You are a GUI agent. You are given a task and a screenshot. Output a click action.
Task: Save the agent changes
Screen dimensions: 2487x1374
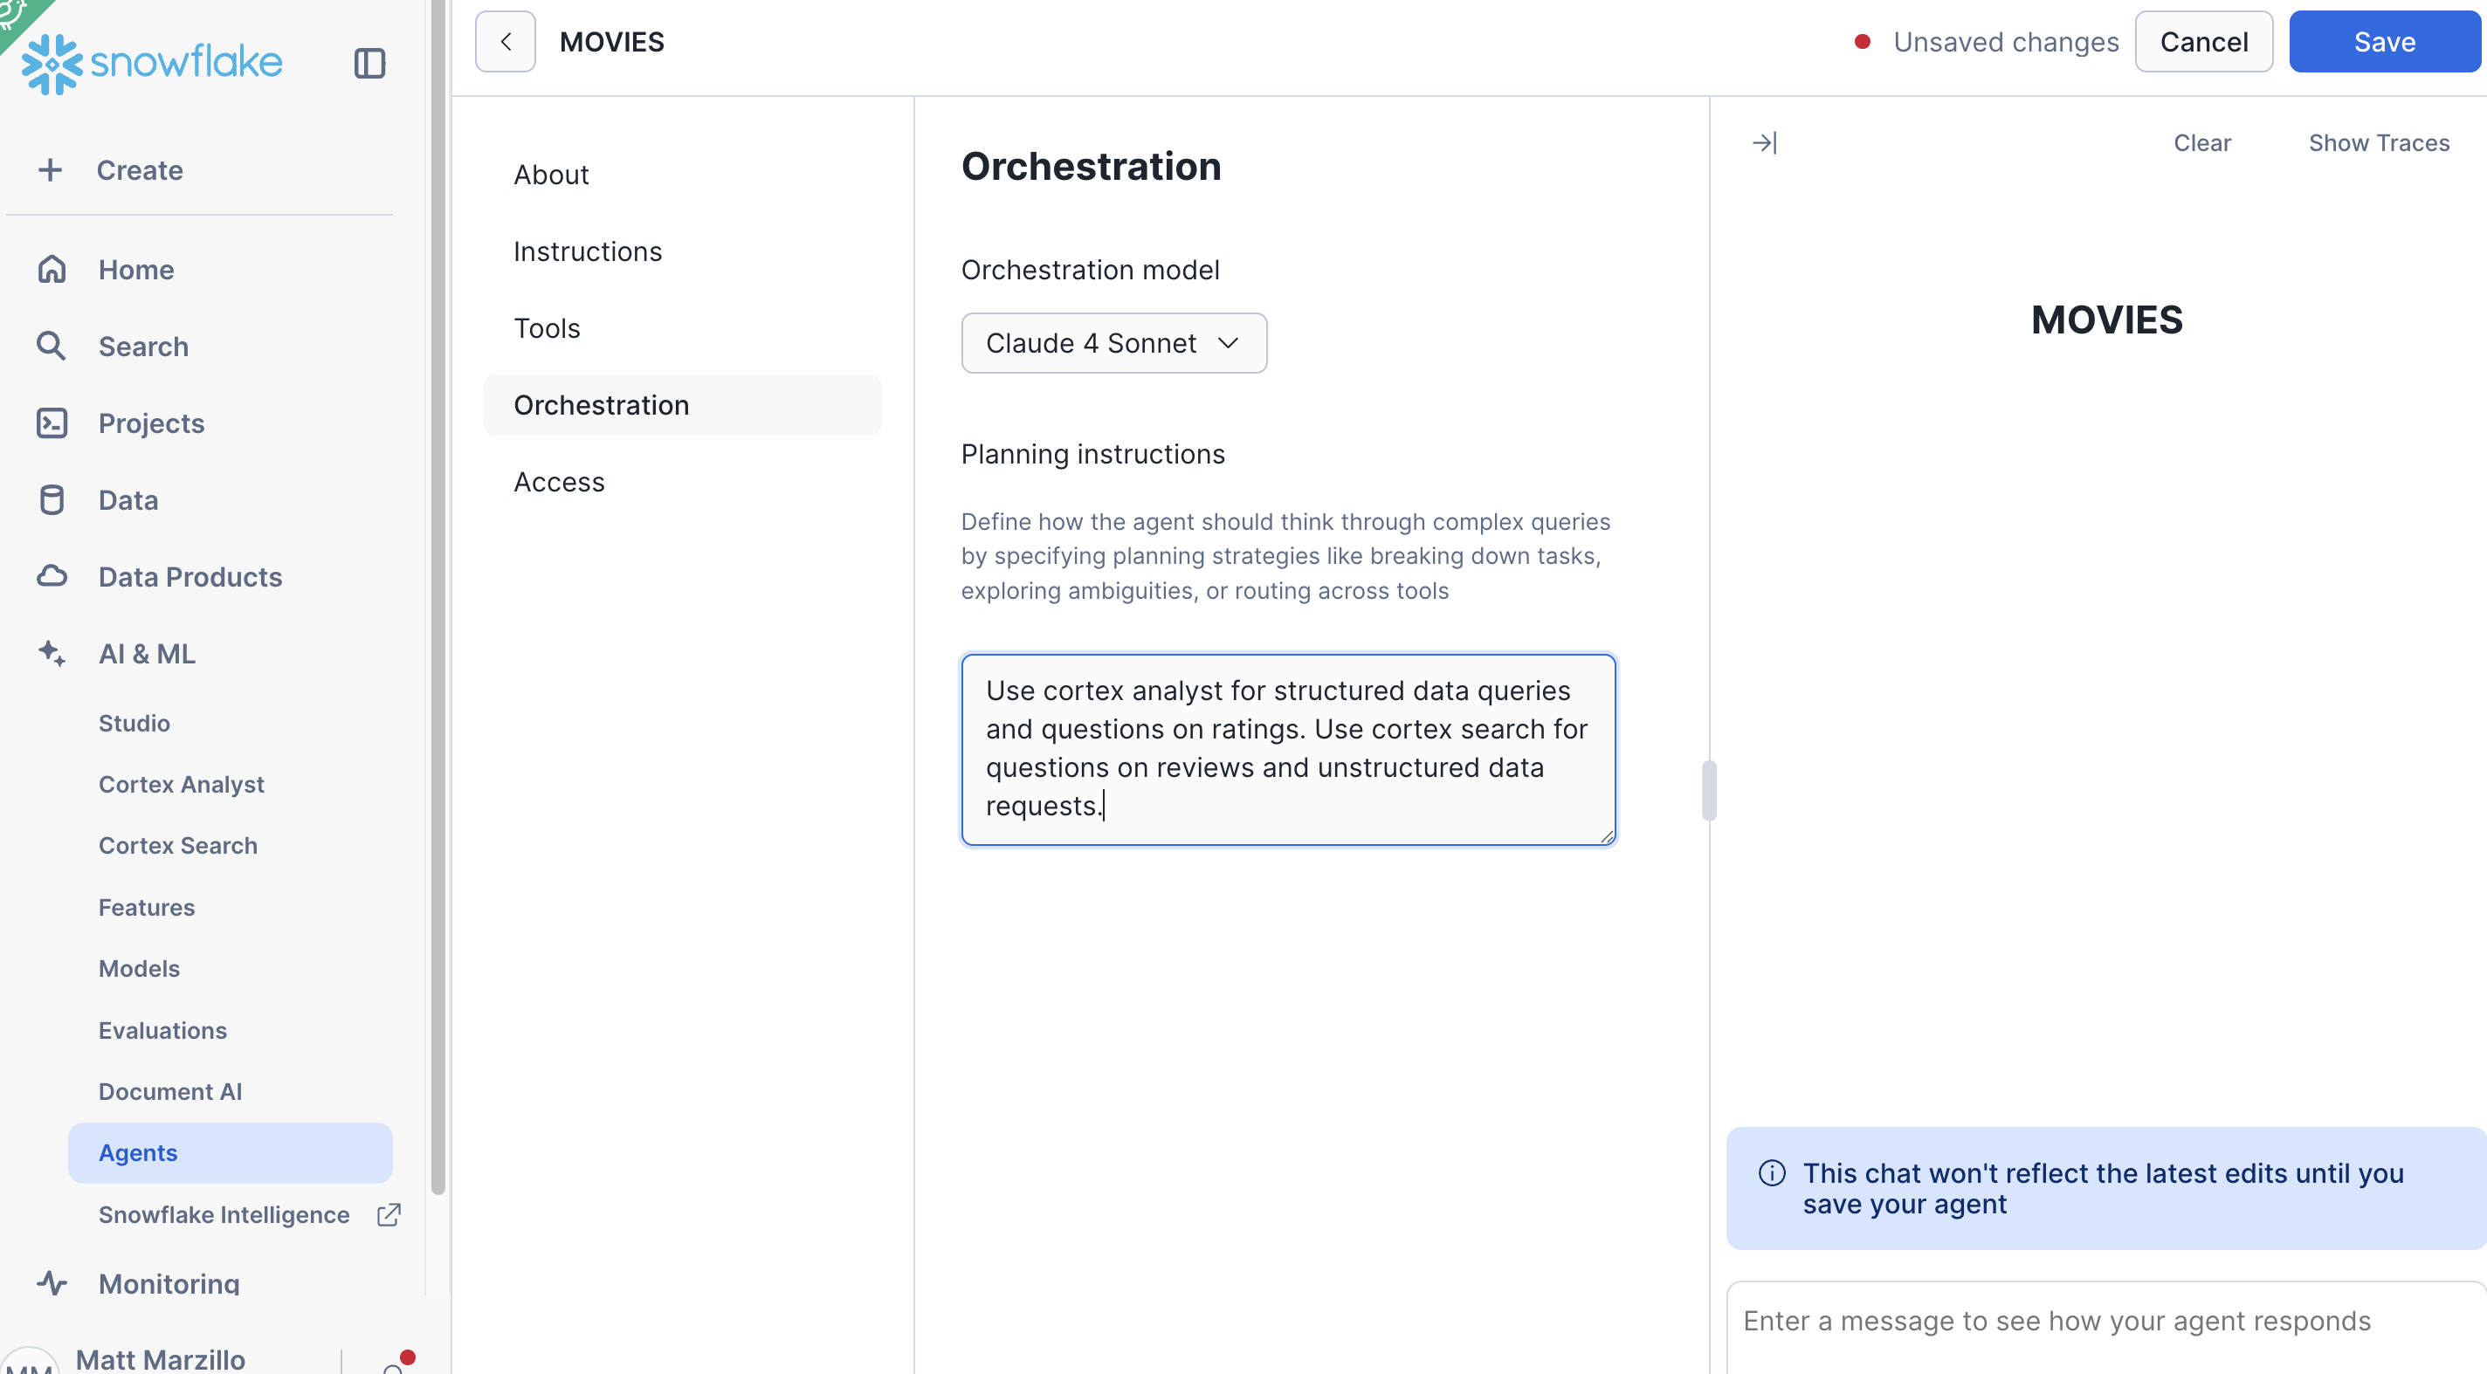pos(2383,42)
